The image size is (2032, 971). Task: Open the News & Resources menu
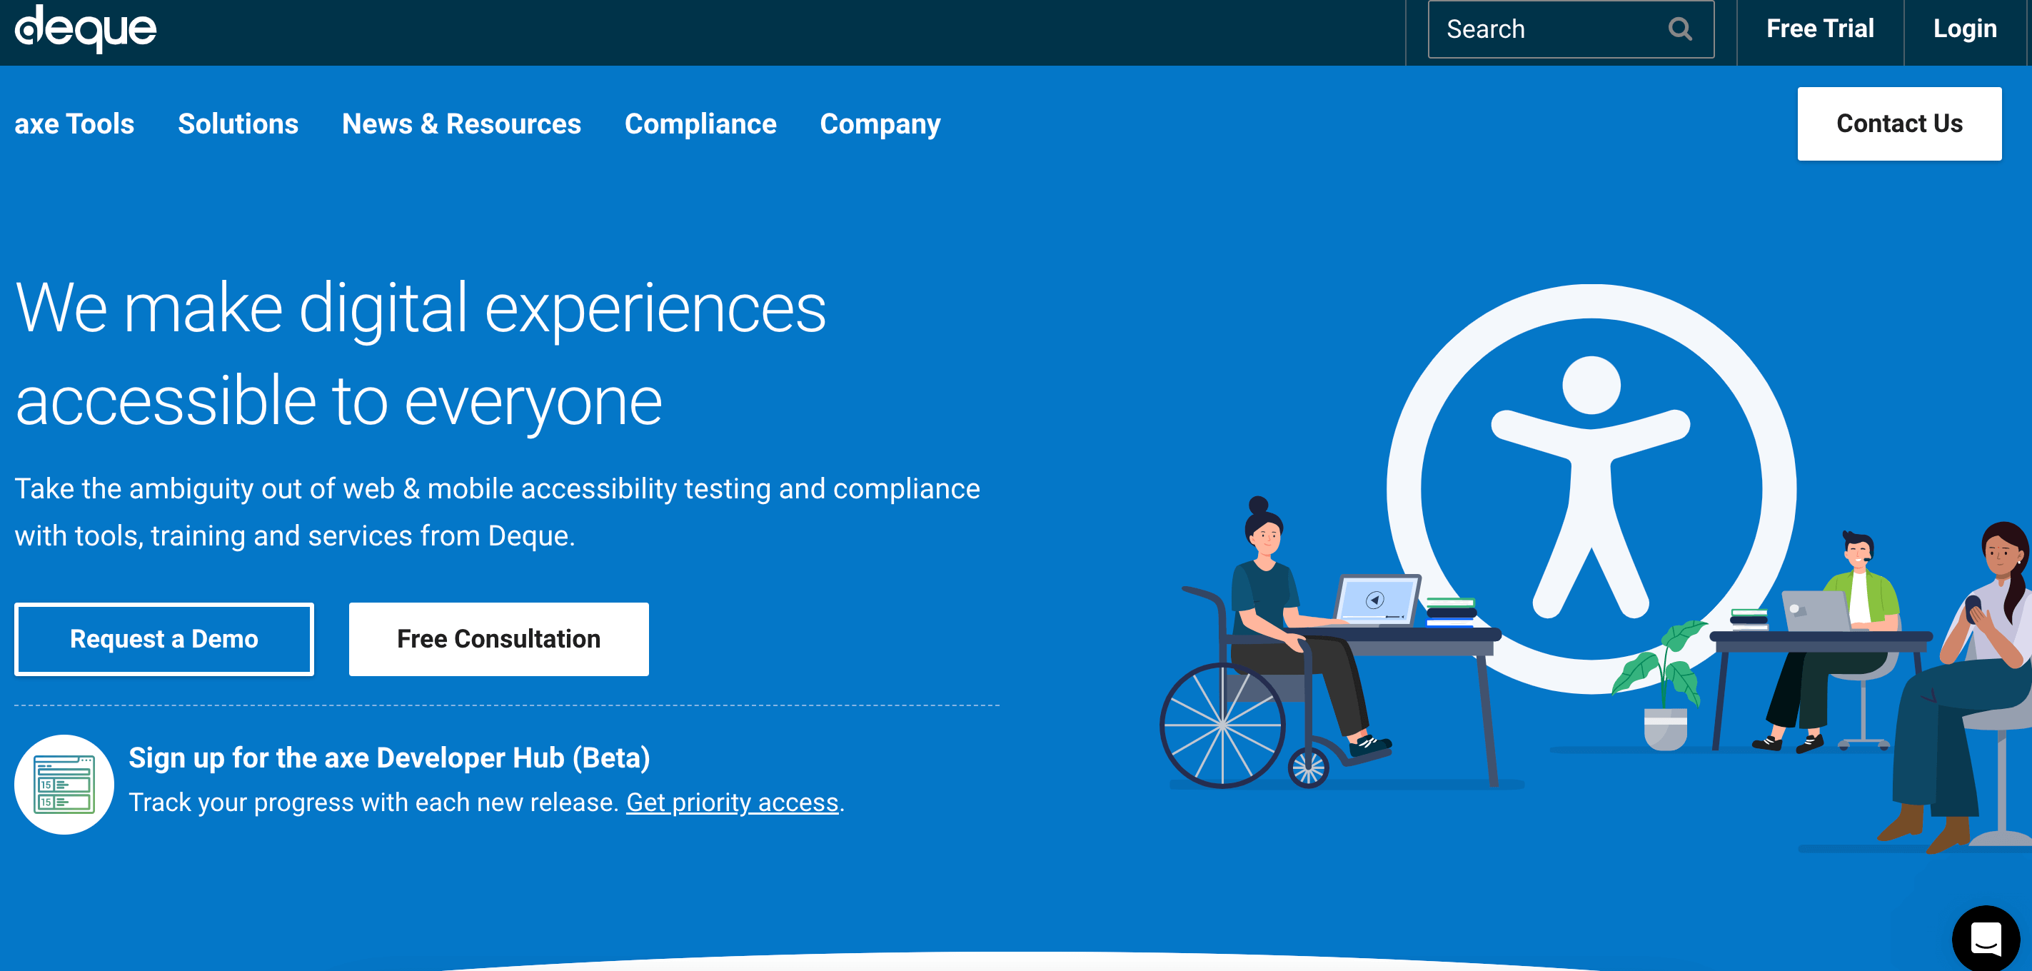461,124
